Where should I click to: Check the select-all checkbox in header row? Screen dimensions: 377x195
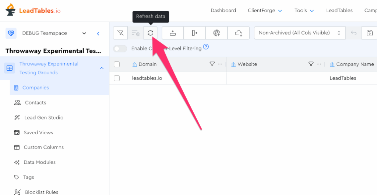[117, 64]
